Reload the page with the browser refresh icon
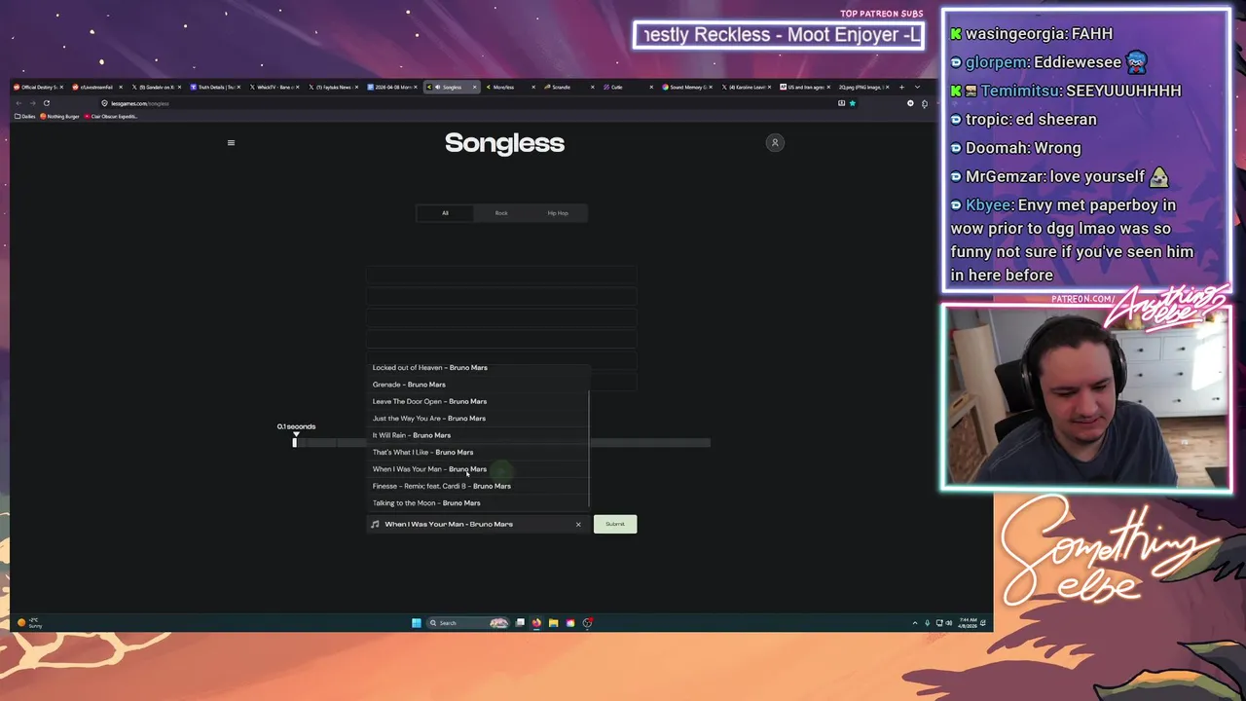This screenshot has width=1246, height=701. (46, 103)
